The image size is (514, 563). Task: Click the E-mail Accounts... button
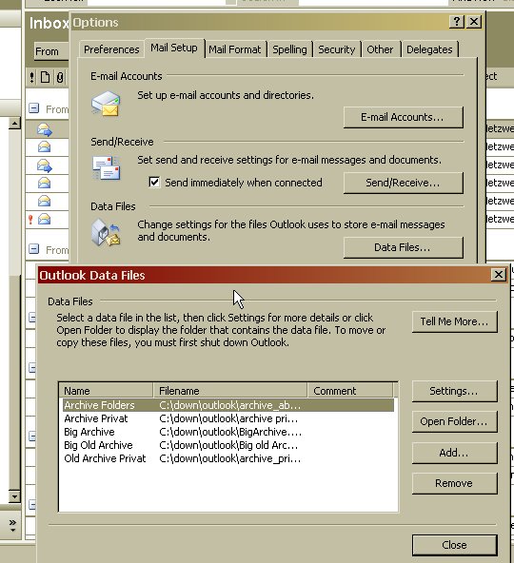[403, 117]
